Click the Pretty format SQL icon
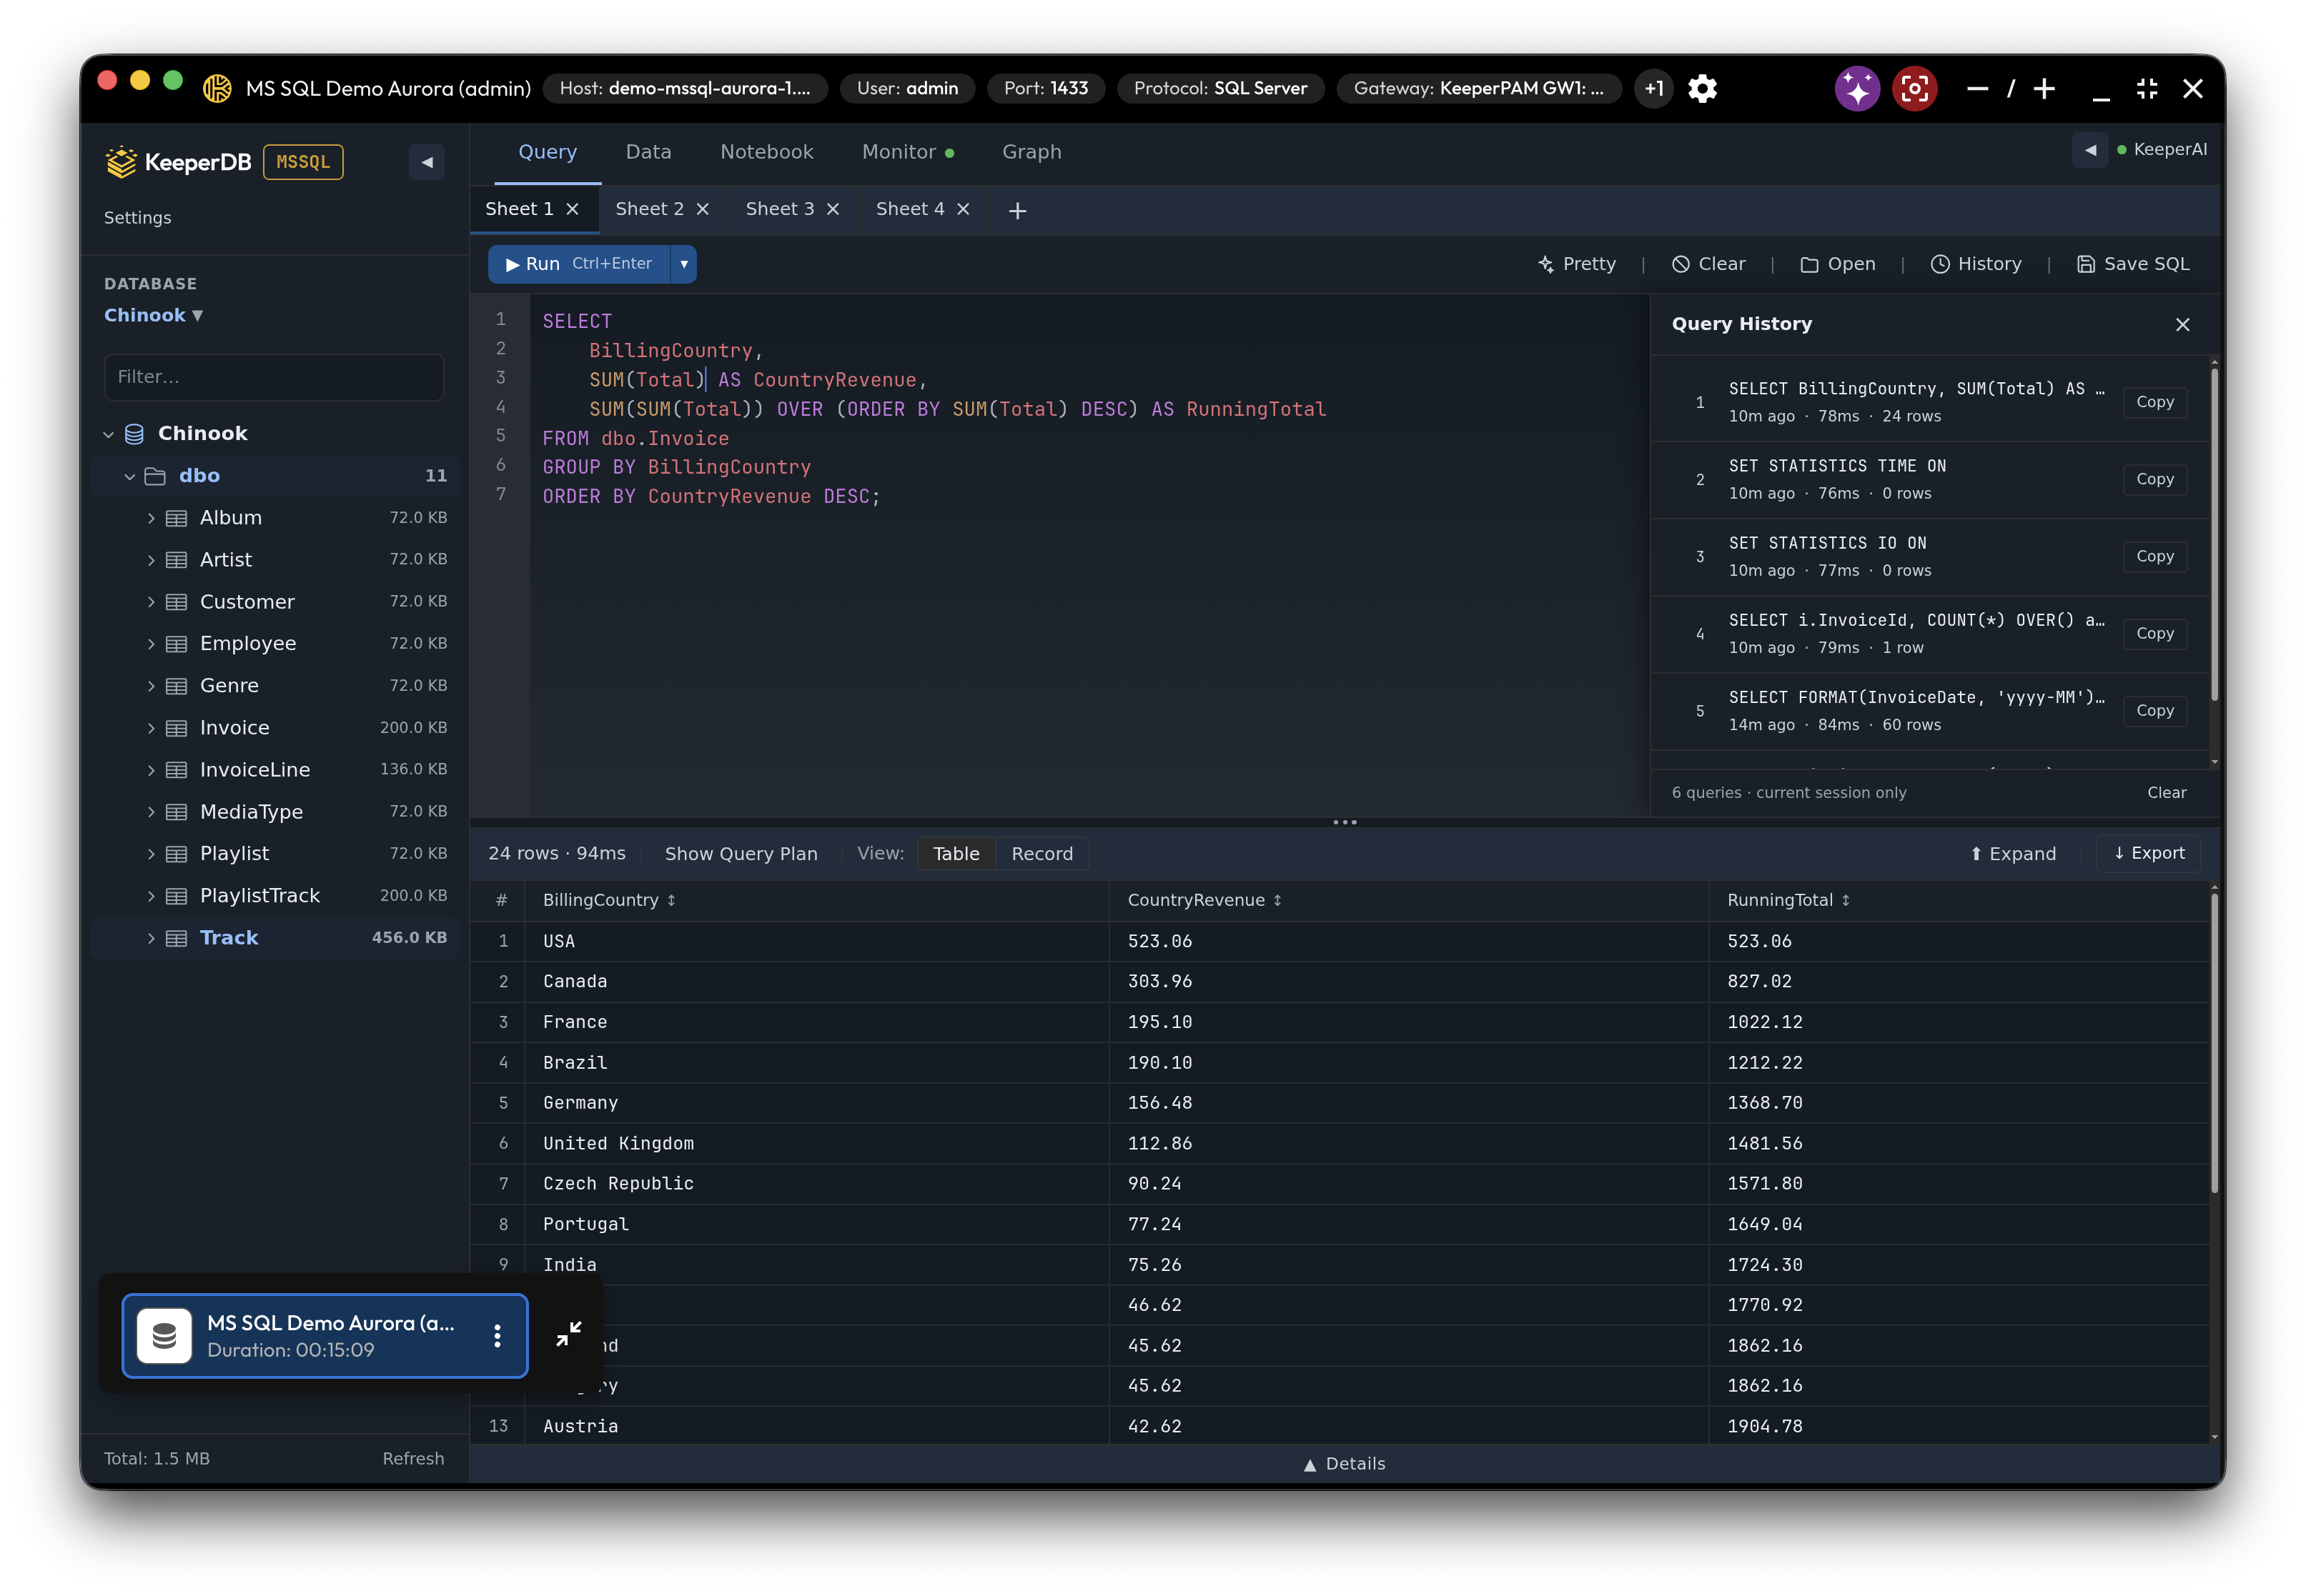The height and width of the screenshot is (1596, 2306). 1545,264
